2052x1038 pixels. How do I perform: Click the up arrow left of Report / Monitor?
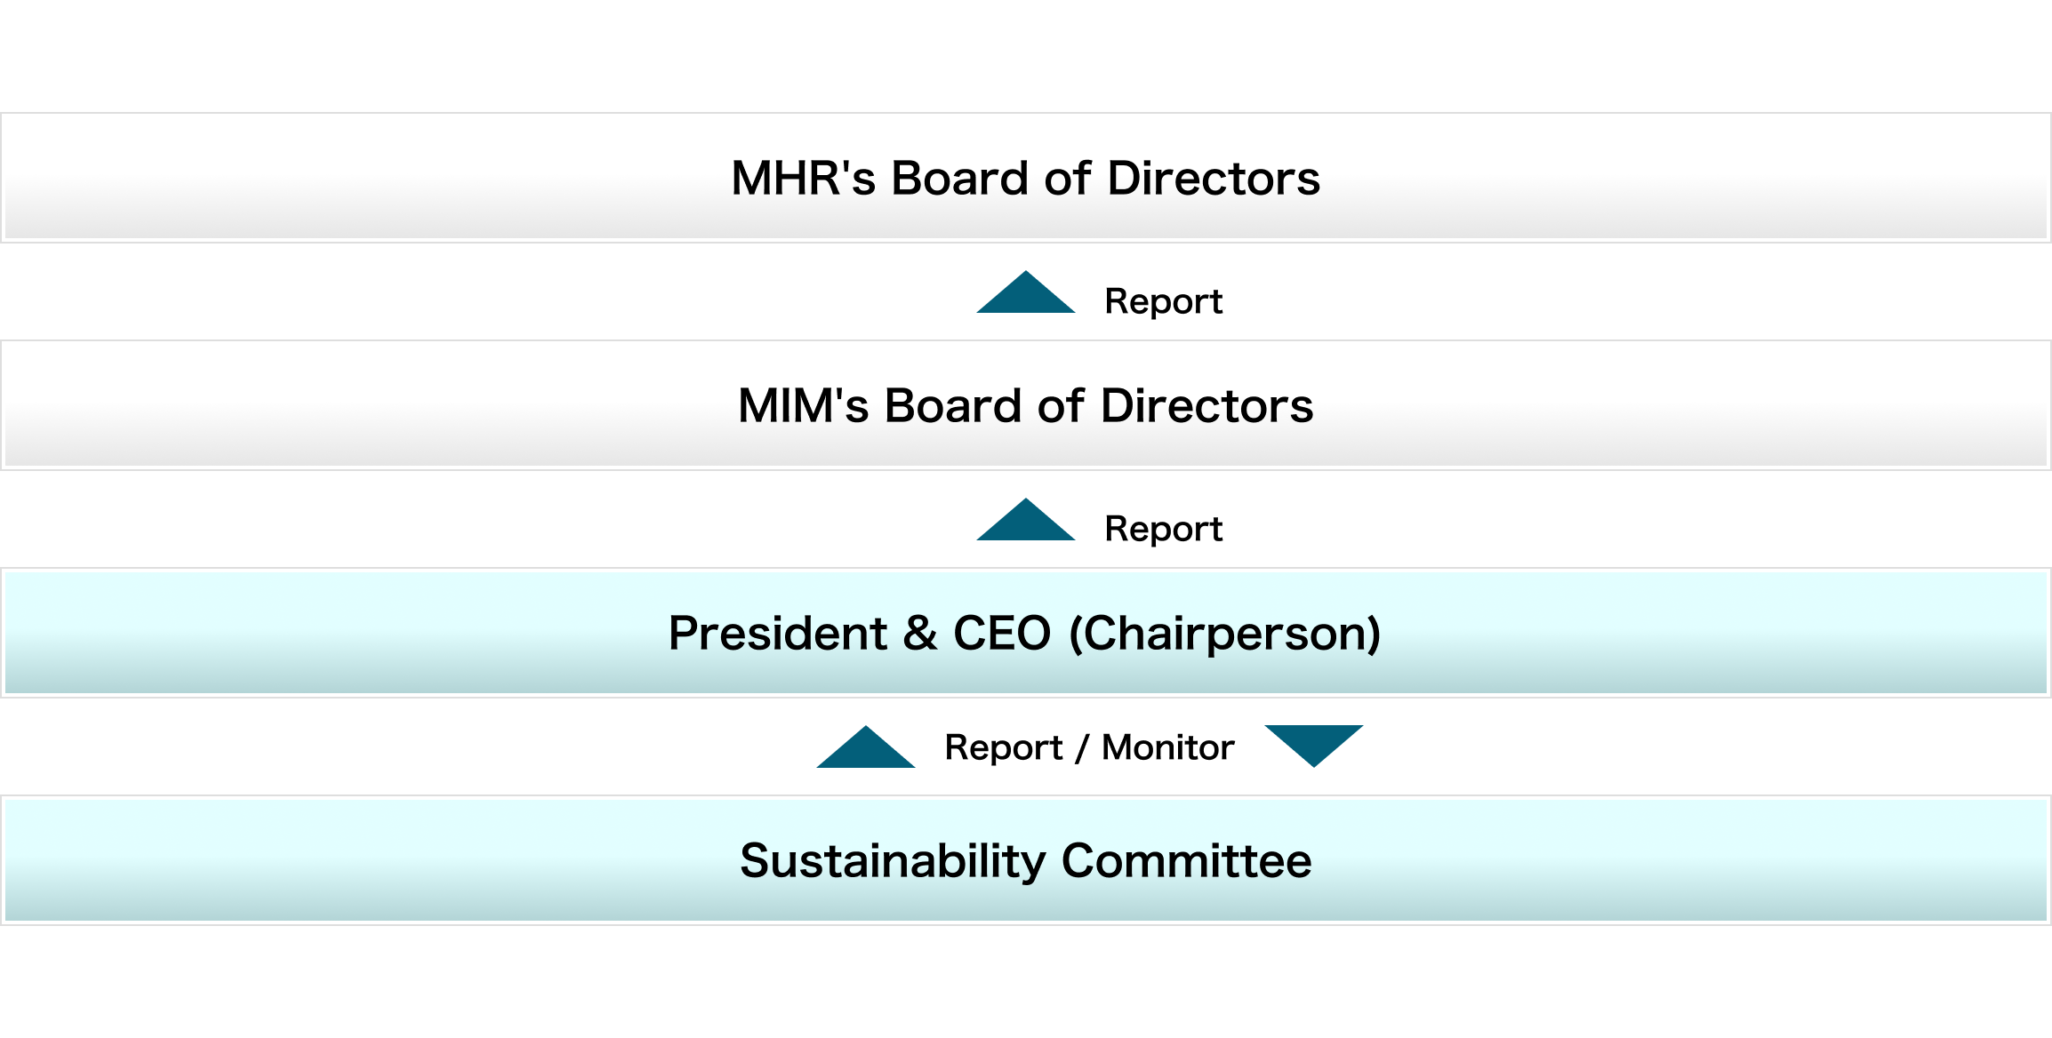(x=866, y=750)
